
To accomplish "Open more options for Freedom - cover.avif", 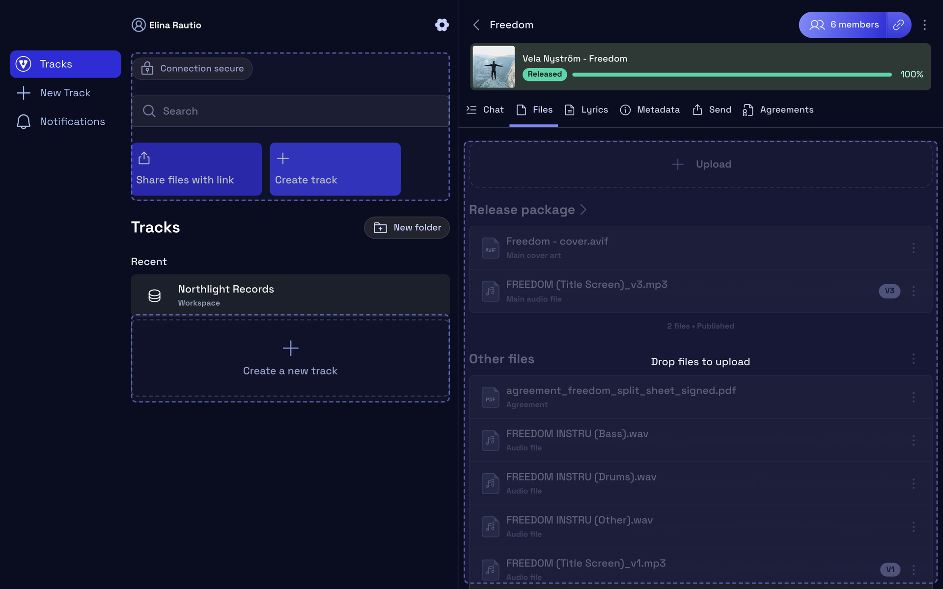I will (914, 248).
